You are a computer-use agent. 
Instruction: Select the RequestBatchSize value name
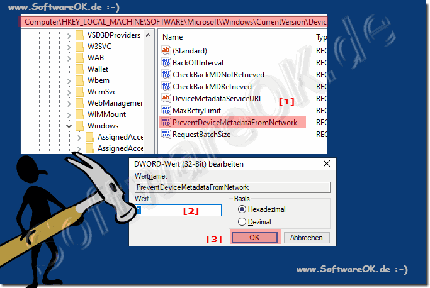201,135
